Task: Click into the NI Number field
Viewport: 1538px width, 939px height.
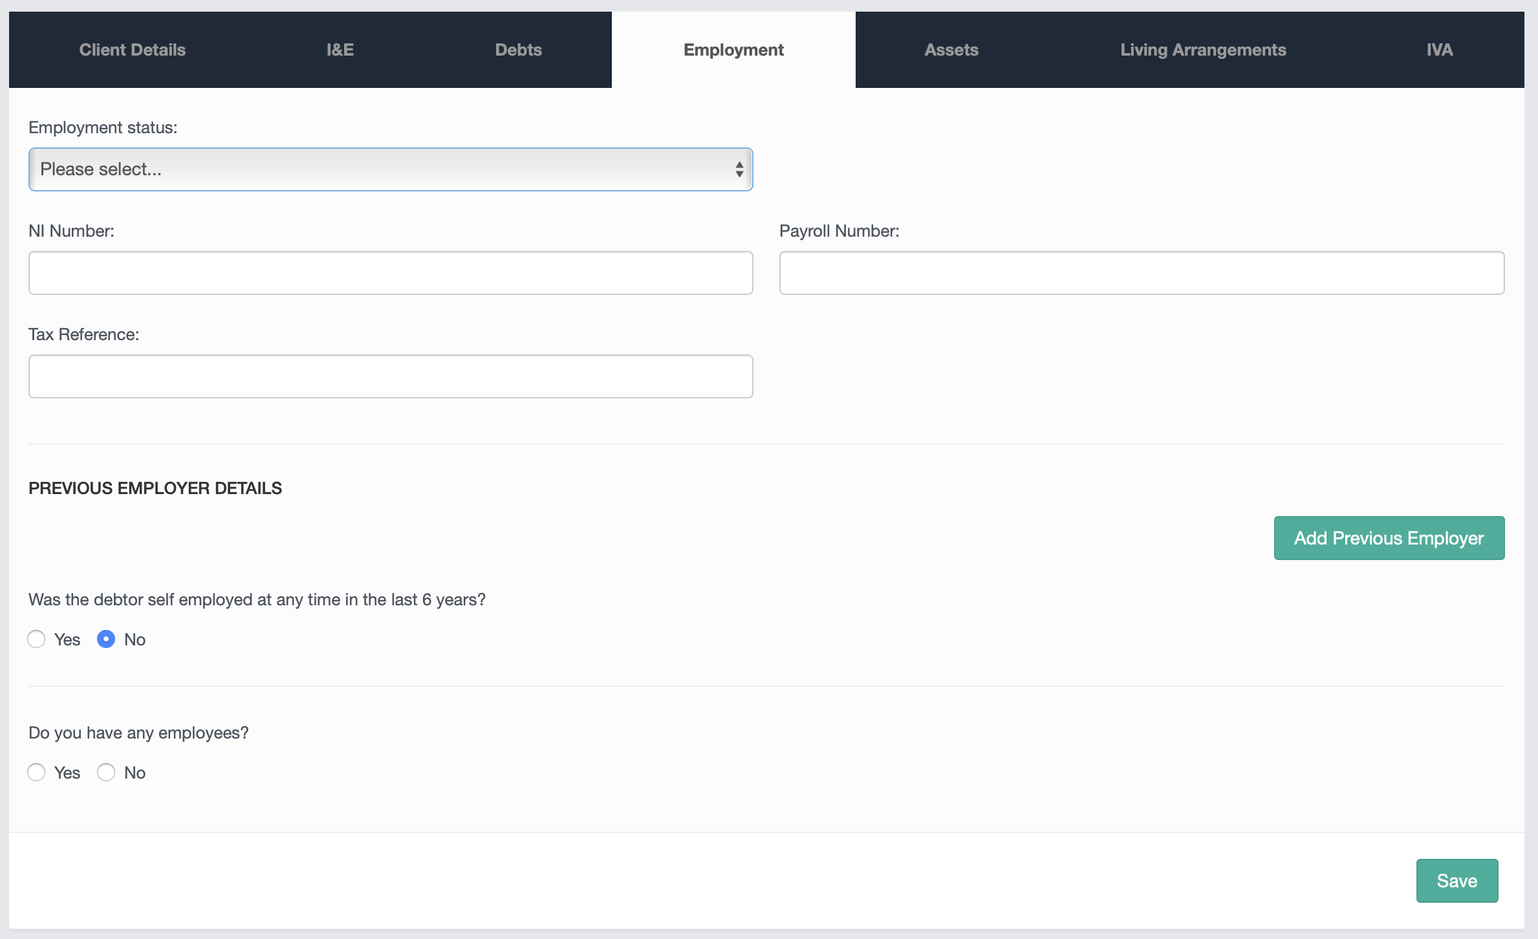Action: [x=390, y=273]
